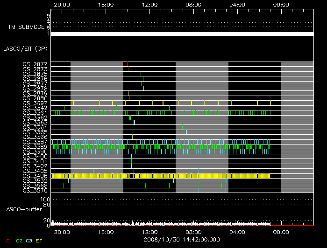Image resolution: width=327 pixels, height=248 pixels.
Task: Click the C3 legend label
Action: click(29, 241)
